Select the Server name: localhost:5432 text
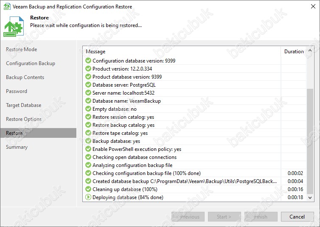 pyautogui.click(x=124, y=93)
